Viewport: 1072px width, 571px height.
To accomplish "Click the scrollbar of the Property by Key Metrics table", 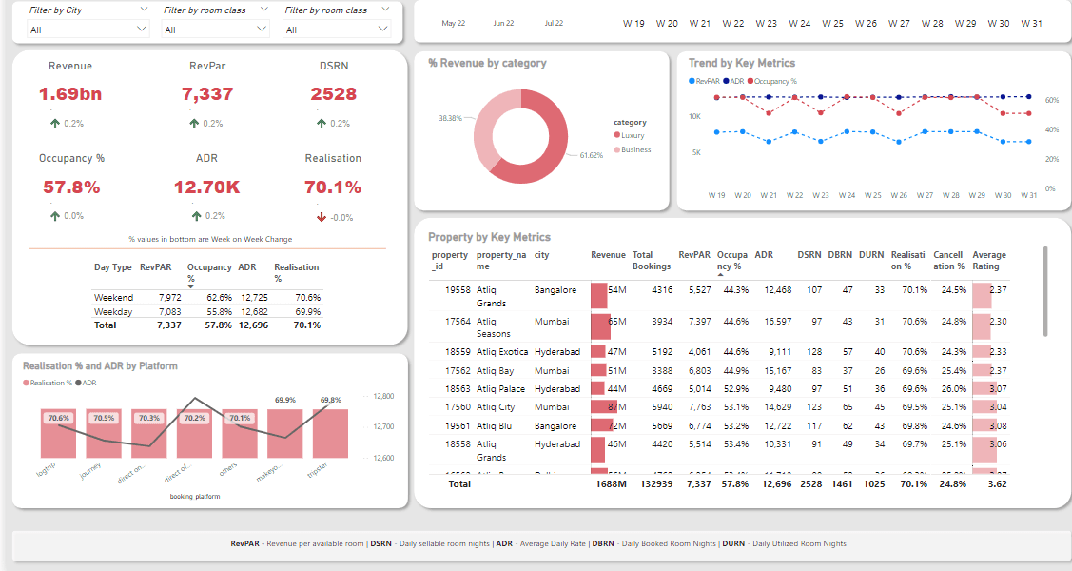I will click(1045, 291).
